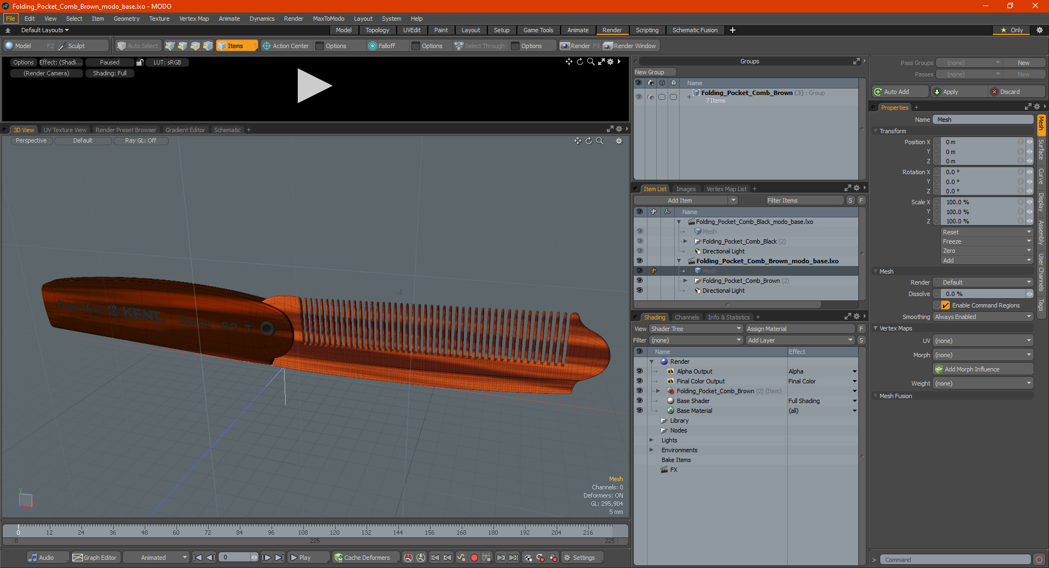Go to first frame in transport
The height and width of the screenshot is (568, 1049).
pos(198,558)
